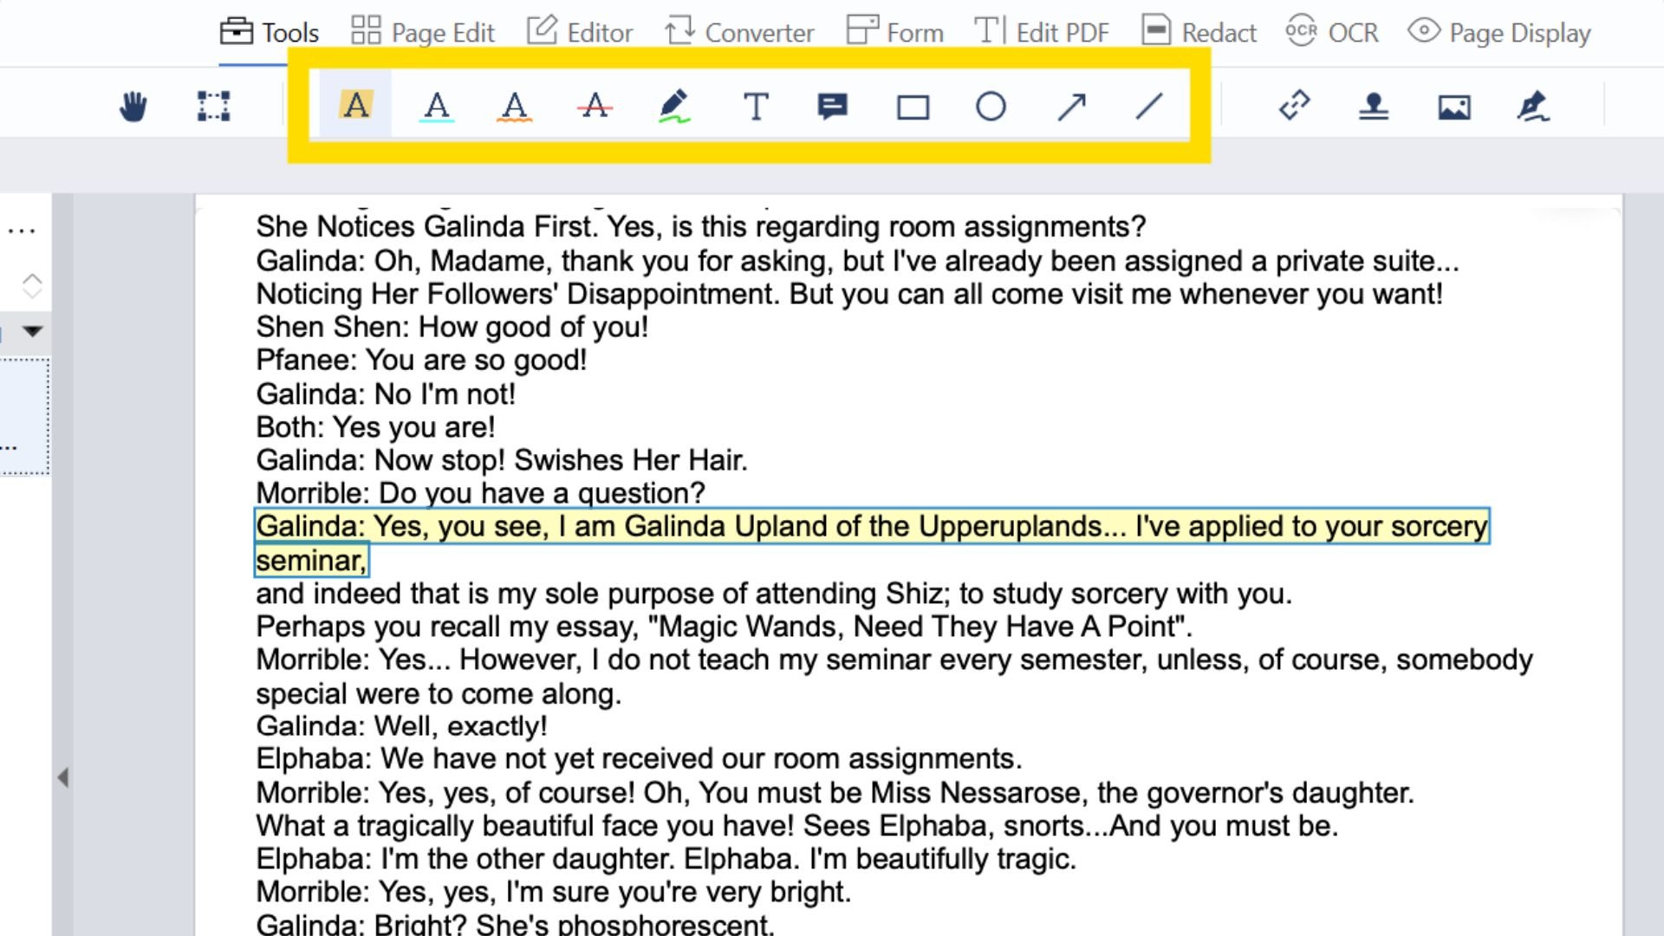The height and width of the screenshot is (936, 1664).
Task: Open the OCR tab
Action: coord(1331,32)
